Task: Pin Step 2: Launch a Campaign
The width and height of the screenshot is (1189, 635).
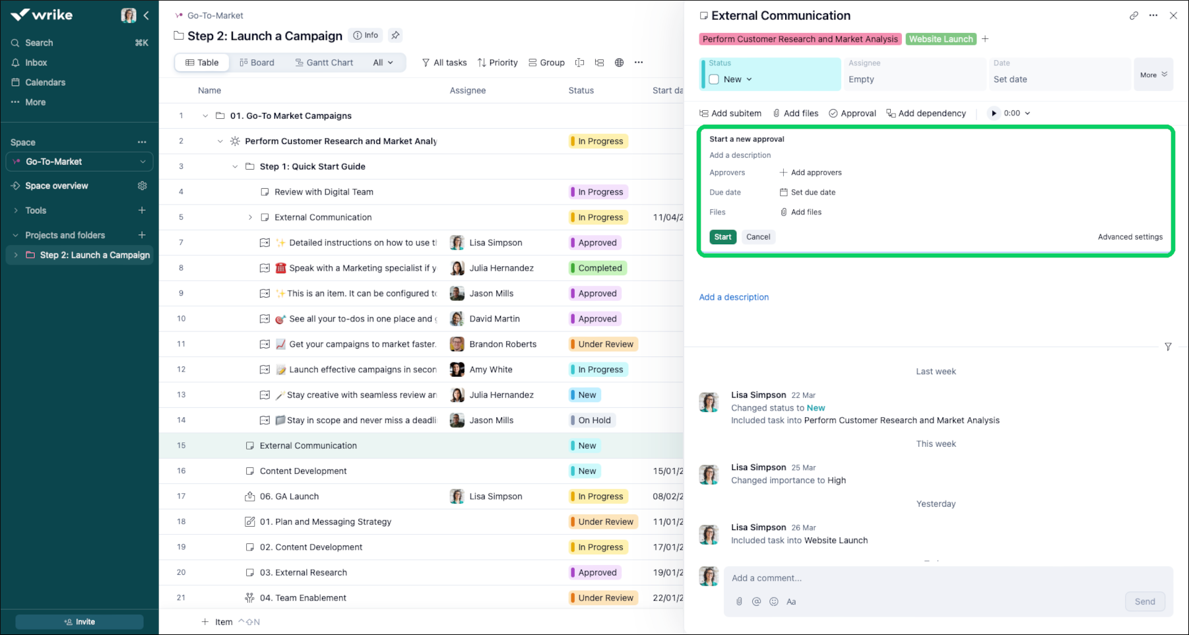Action: point(395,35)
